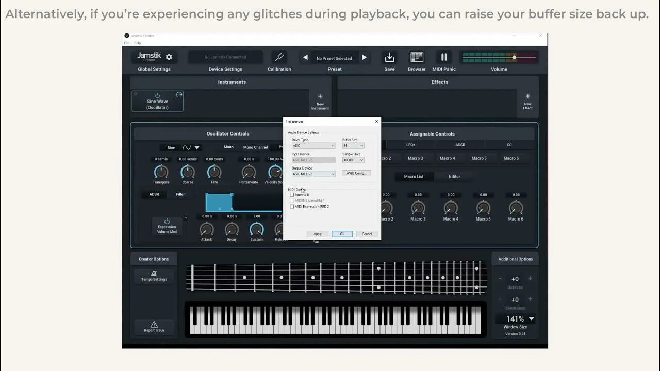This screenshot has width=660, height=371.
Task: Switch to Assignable Controls ADSR tab
Action: pos(460,145)
